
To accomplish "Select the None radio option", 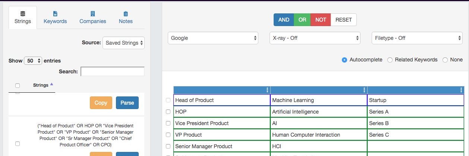I will pyautogui.click(x=445, y=60).
